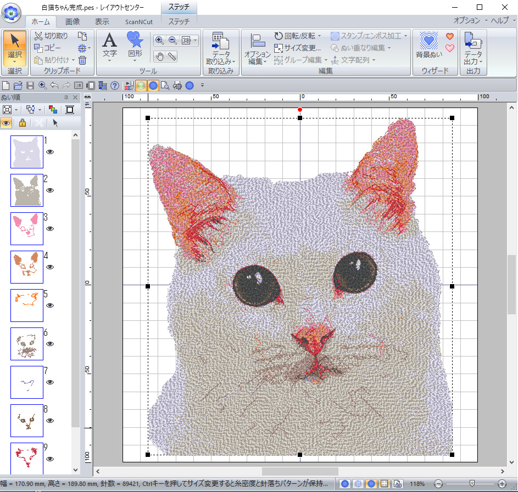
Task: Click the status bar zoom-in plus button
Action: pyautogui.click(x=502, y=484)
